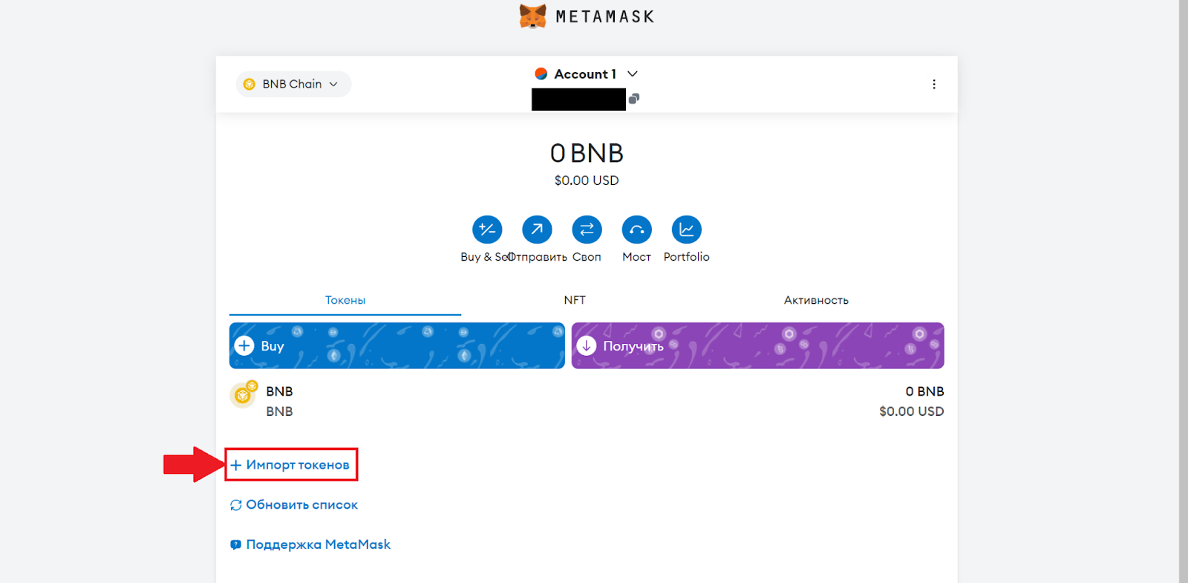
Task: Click the BNB token coin icon
Action: click(x=244, y=395)
